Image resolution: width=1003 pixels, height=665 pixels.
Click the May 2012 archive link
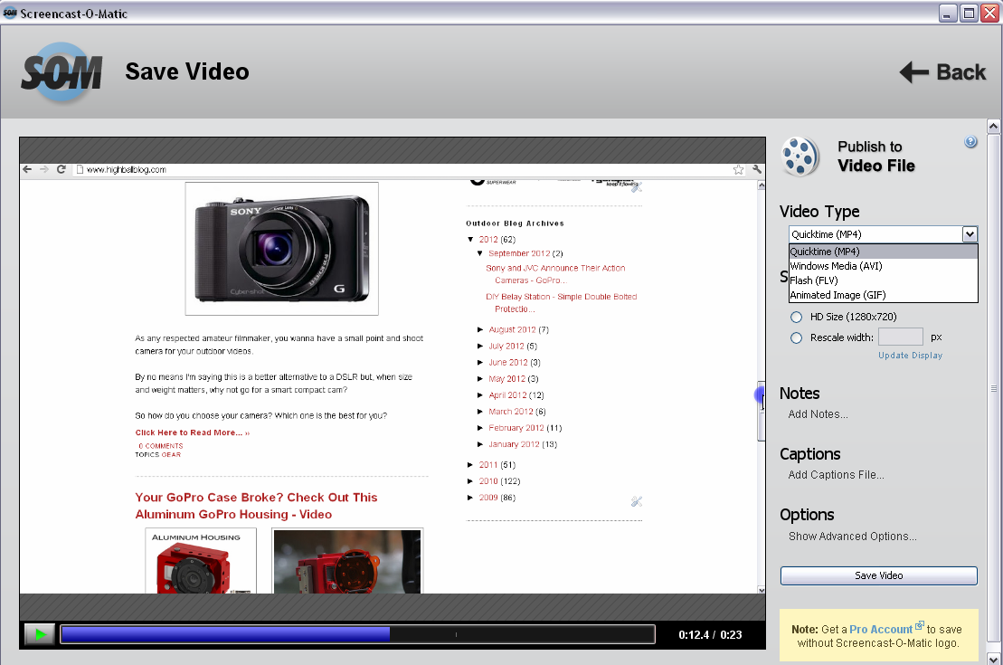pyautogui.click(x=506, y=379)
